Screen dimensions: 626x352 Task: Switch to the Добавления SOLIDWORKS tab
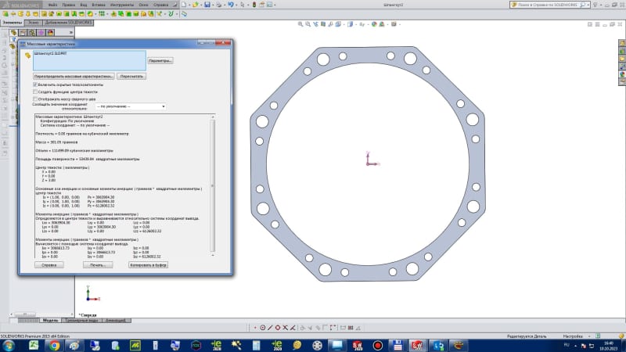click(68, 23)
